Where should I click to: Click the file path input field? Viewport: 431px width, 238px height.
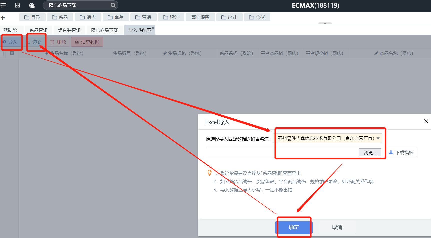[x=282, y=152]
